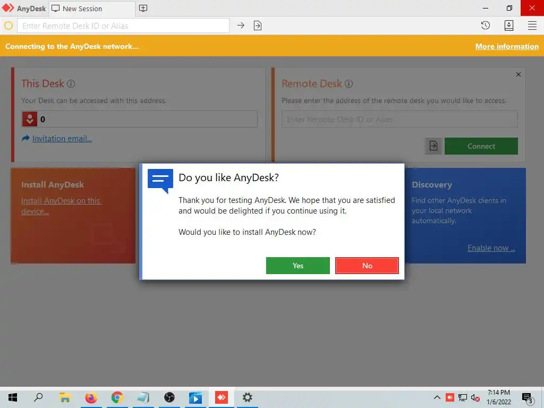544x408 pixels.
Task: Click Enable now link in Discovery
Action: click(x=491, y=248)
